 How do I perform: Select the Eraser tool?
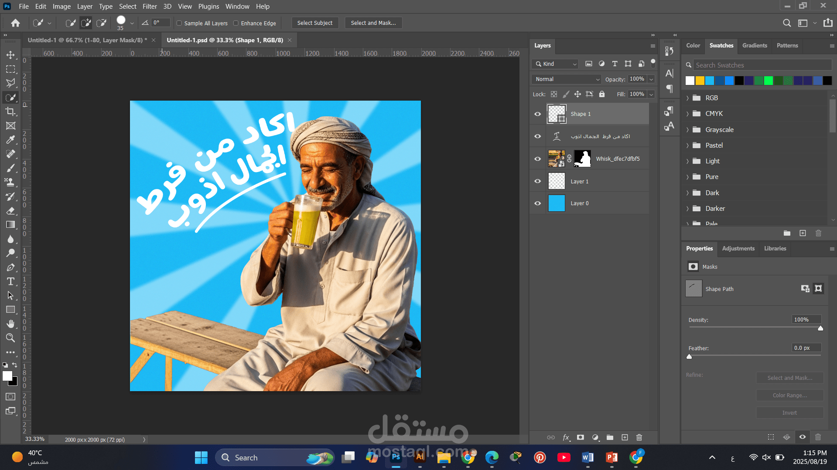10,211
